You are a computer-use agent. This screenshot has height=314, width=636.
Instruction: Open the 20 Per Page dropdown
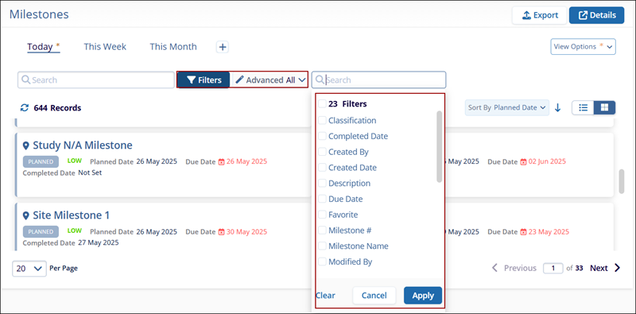pos(29,269)
